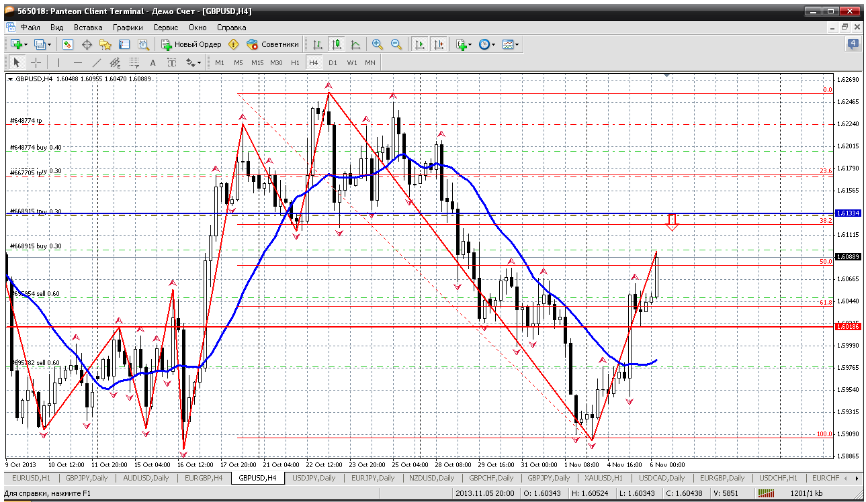Open the Strategy Tester icon

pos(143,44)
